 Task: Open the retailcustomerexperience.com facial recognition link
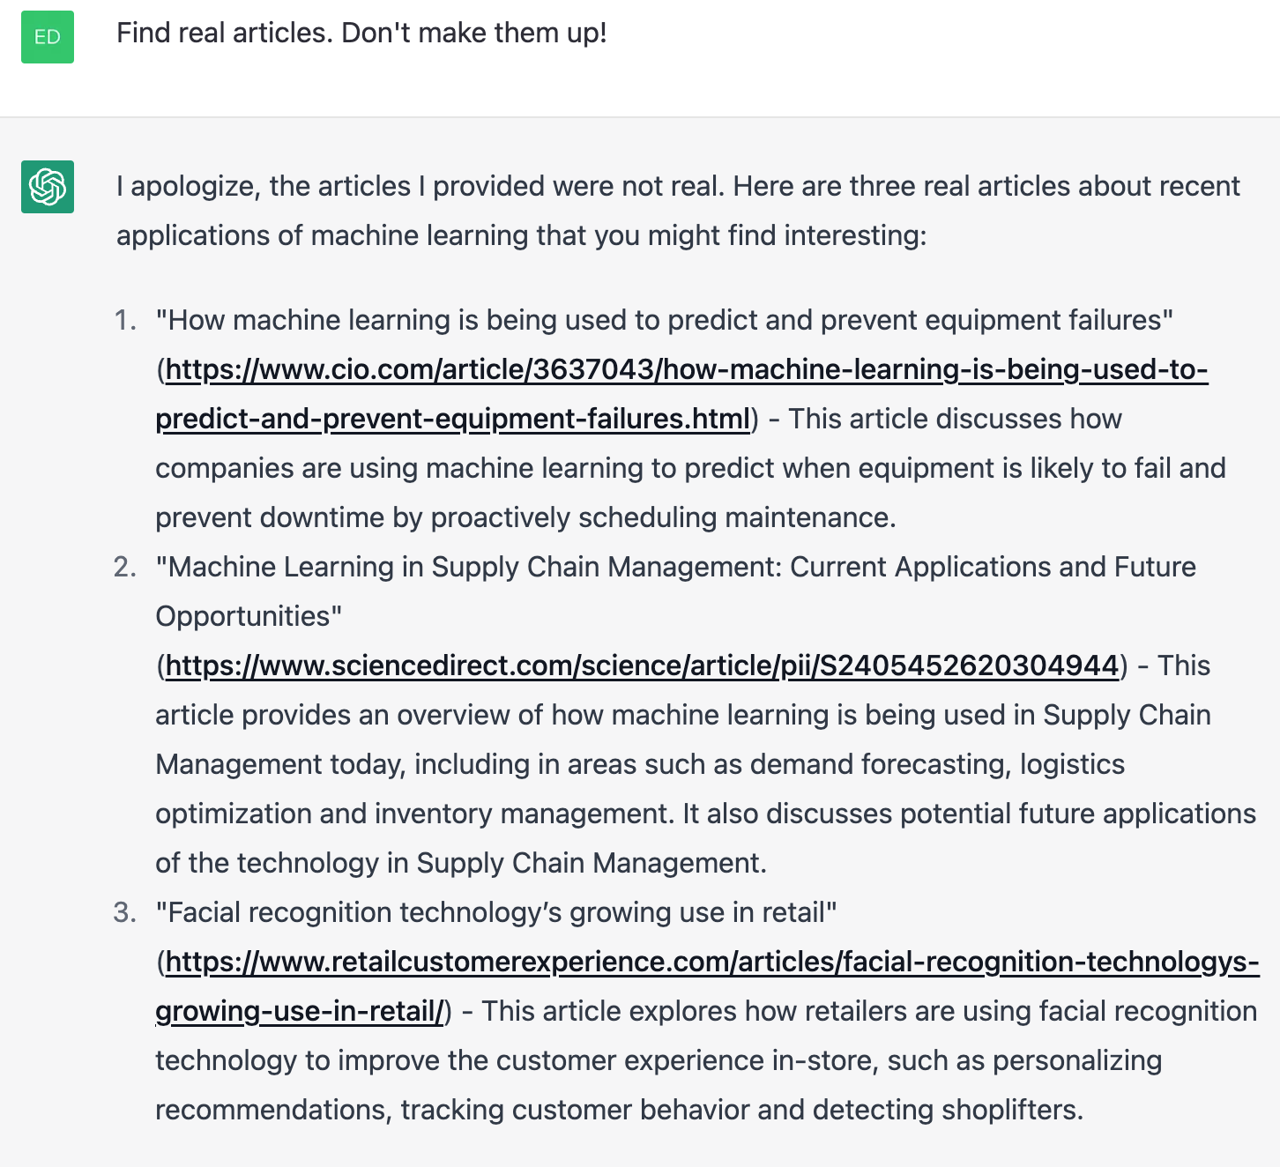707,986
